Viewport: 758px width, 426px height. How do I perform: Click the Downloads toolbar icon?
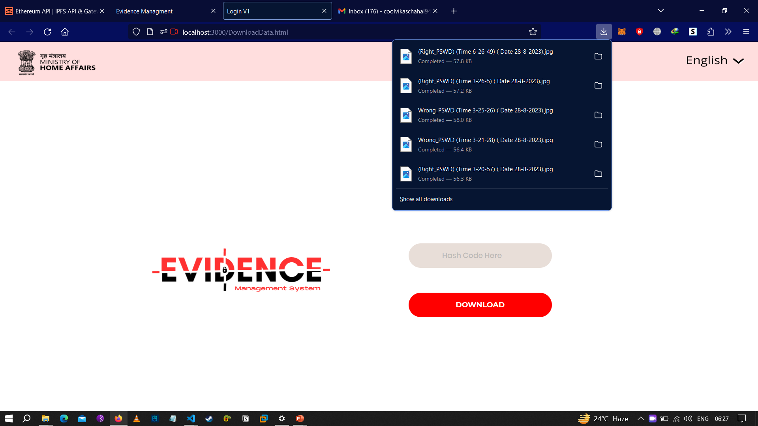tap(604, 32)
